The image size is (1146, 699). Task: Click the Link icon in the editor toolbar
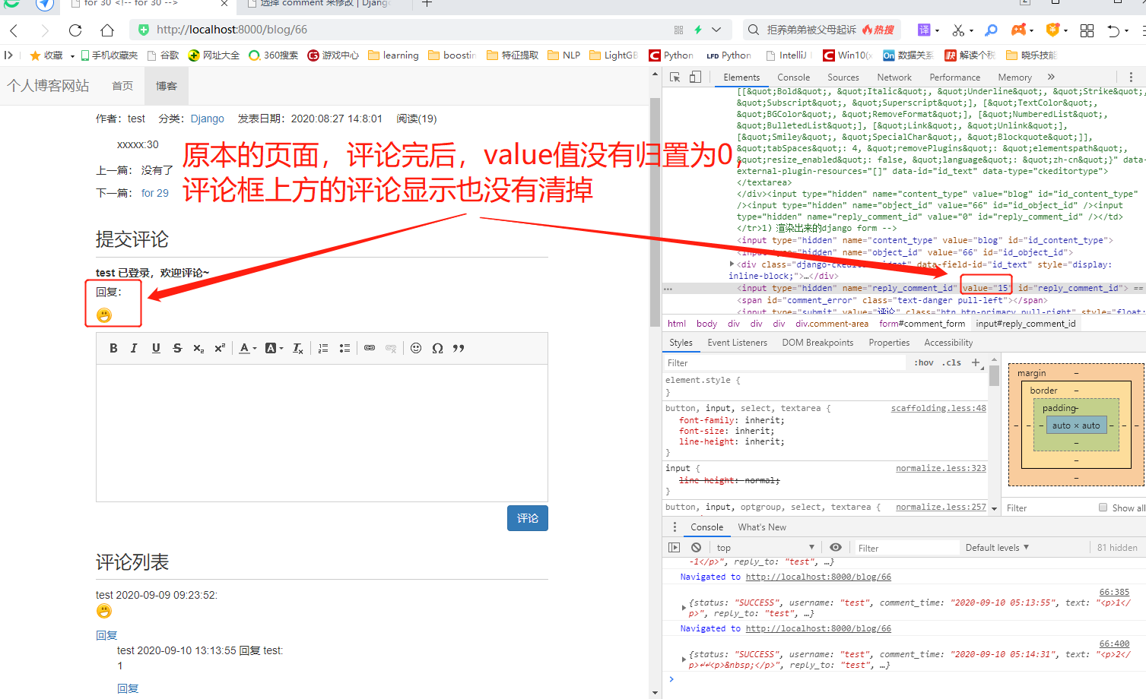tap(370, 347)
